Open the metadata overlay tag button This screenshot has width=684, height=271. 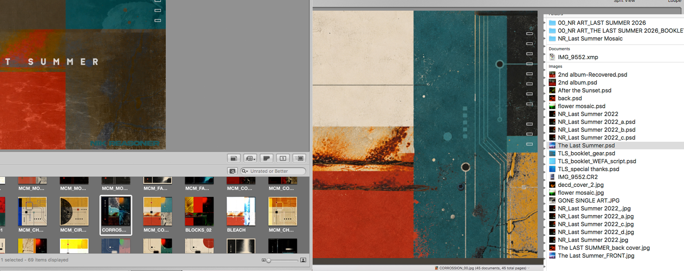click(x=250, y=158)
